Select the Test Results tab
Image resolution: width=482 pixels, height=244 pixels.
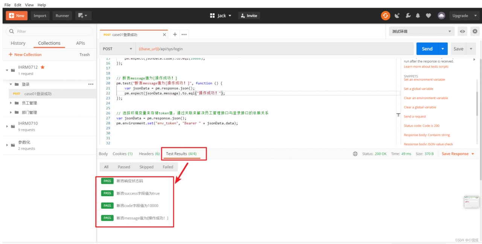pyautogui.click(x=181, y=154)
